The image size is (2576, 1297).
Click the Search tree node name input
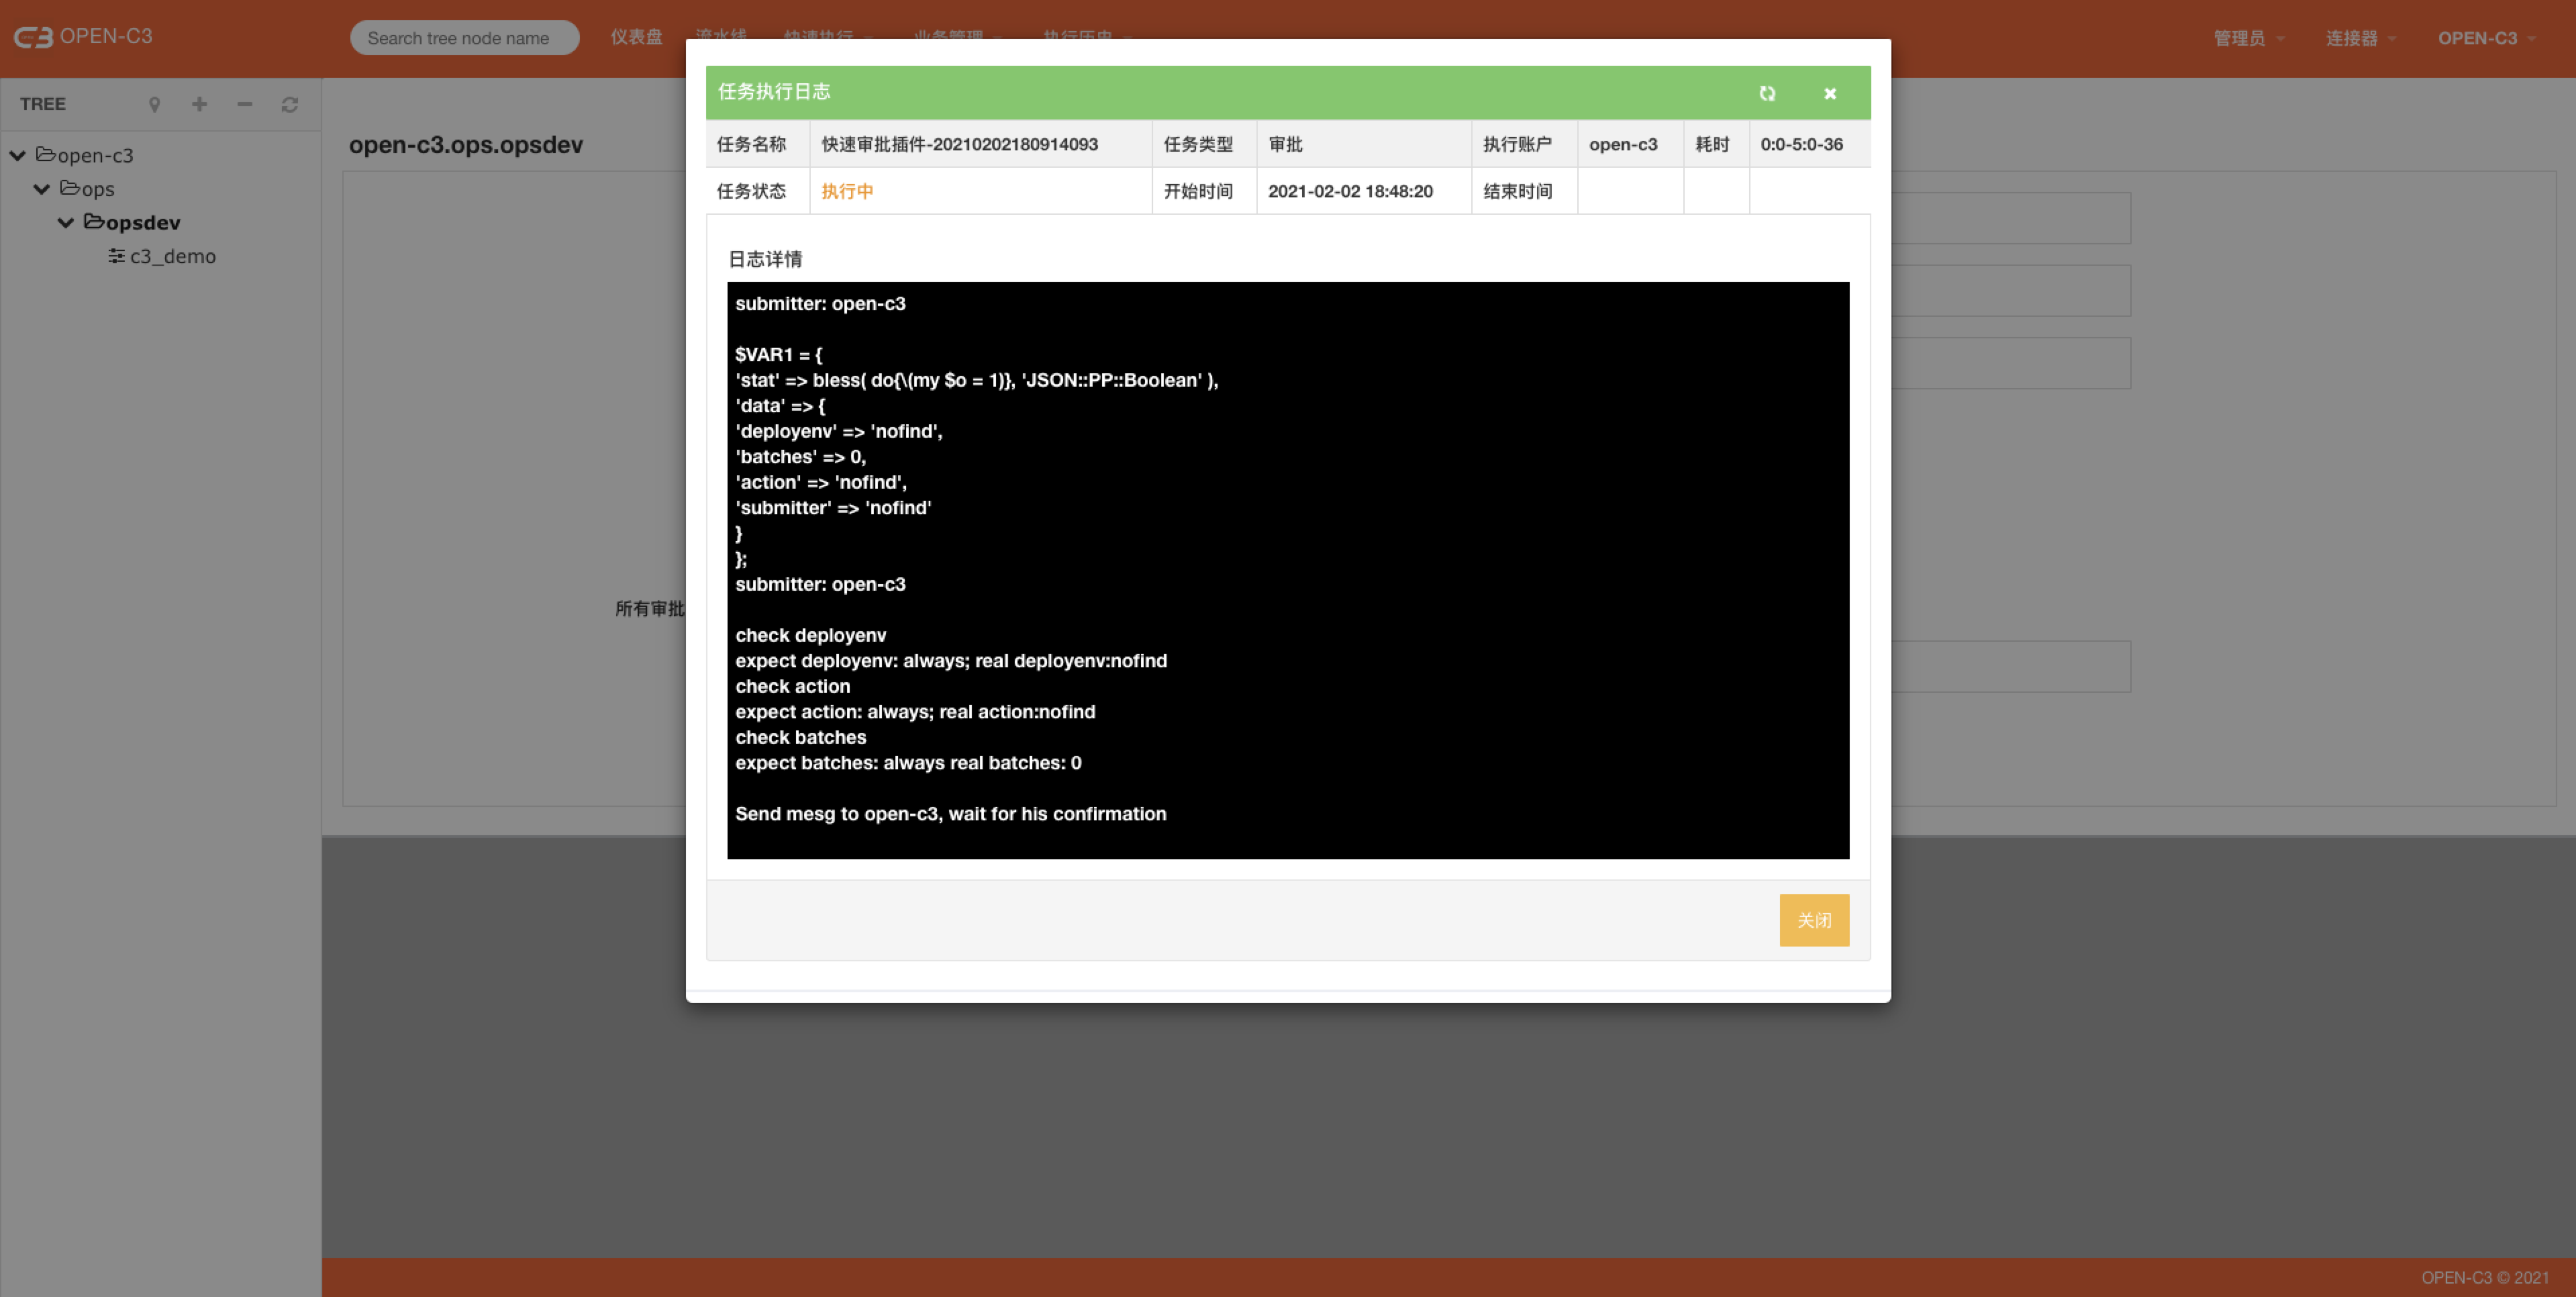coord(463,36)
